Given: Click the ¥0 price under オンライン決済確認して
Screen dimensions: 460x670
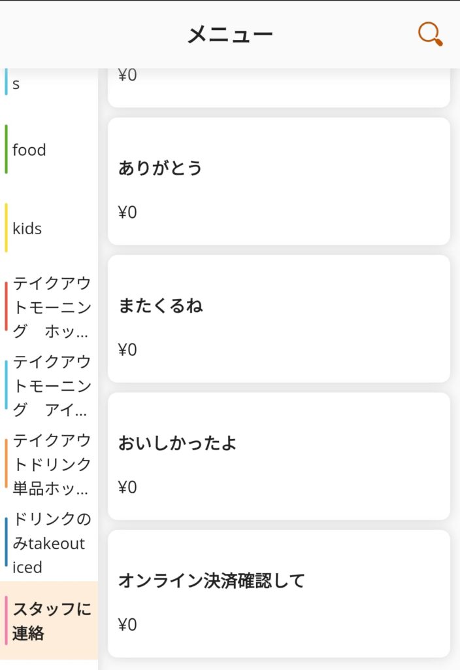Looking at the screenshot, I should click(127, 625).
